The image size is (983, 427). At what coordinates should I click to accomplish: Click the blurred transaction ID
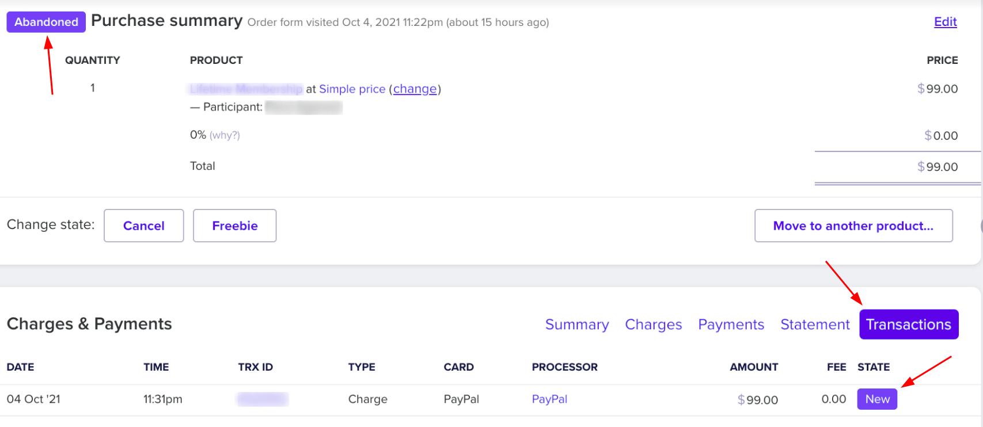click(x=263, y=399)
